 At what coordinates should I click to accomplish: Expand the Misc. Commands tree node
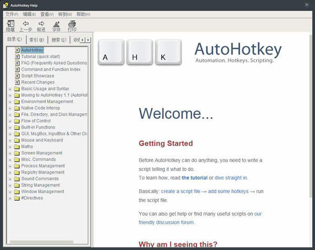10,160
